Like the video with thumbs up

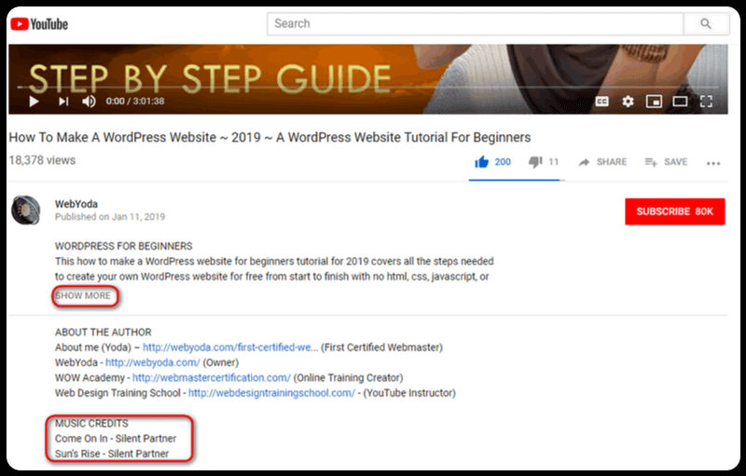[483, 162]
